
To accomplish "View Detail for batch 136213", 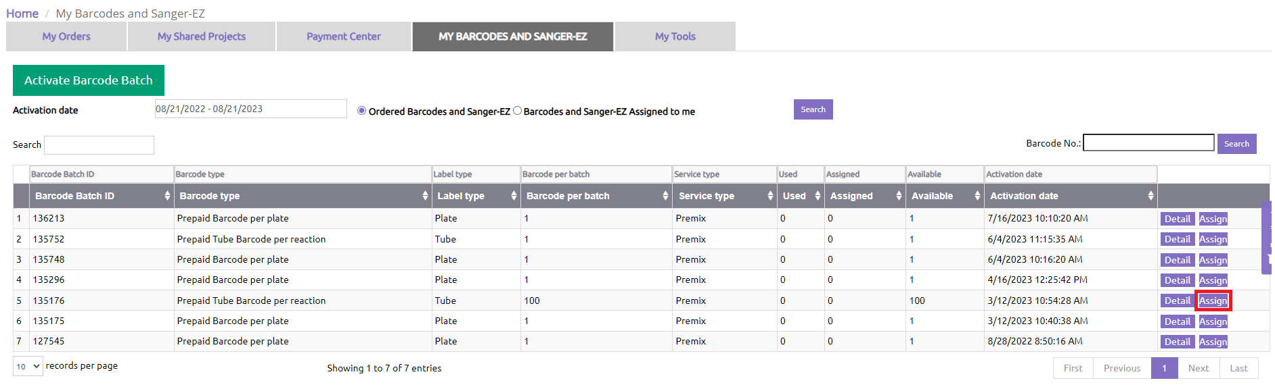I will point(1177,219).
